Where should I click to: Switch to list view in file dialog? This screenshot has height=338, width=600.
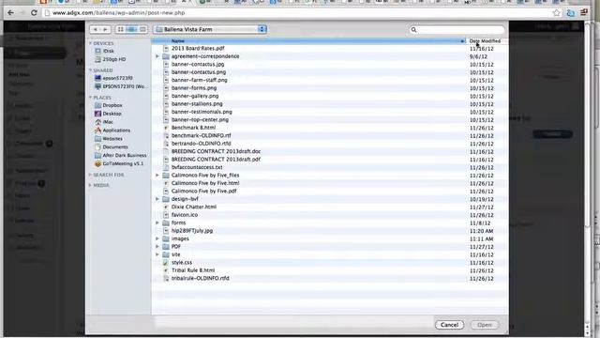tap(131, 29)
